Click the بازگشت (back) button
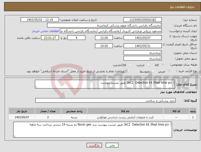Image resolution: width=201 pixels, height=152 pixels. [94, 145]
